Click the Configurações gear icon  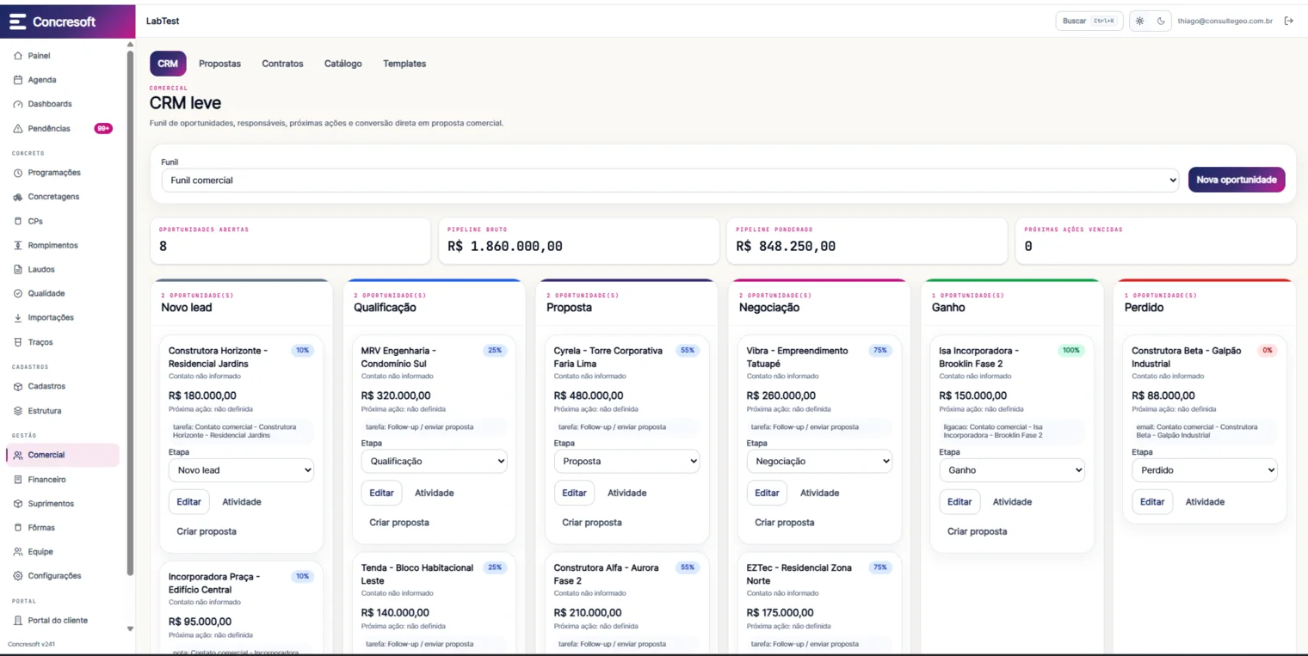click(x=18, y=576)
